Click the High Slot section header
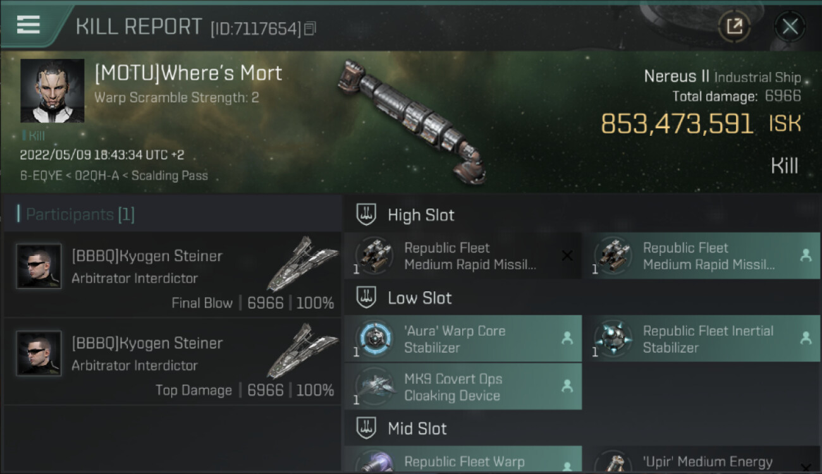822x474 pixels. pyautogui.click(x=420, y=215)
